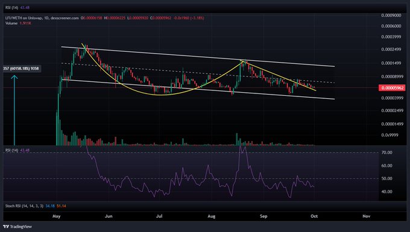Select the lower white channel trendline

[198, 89]
